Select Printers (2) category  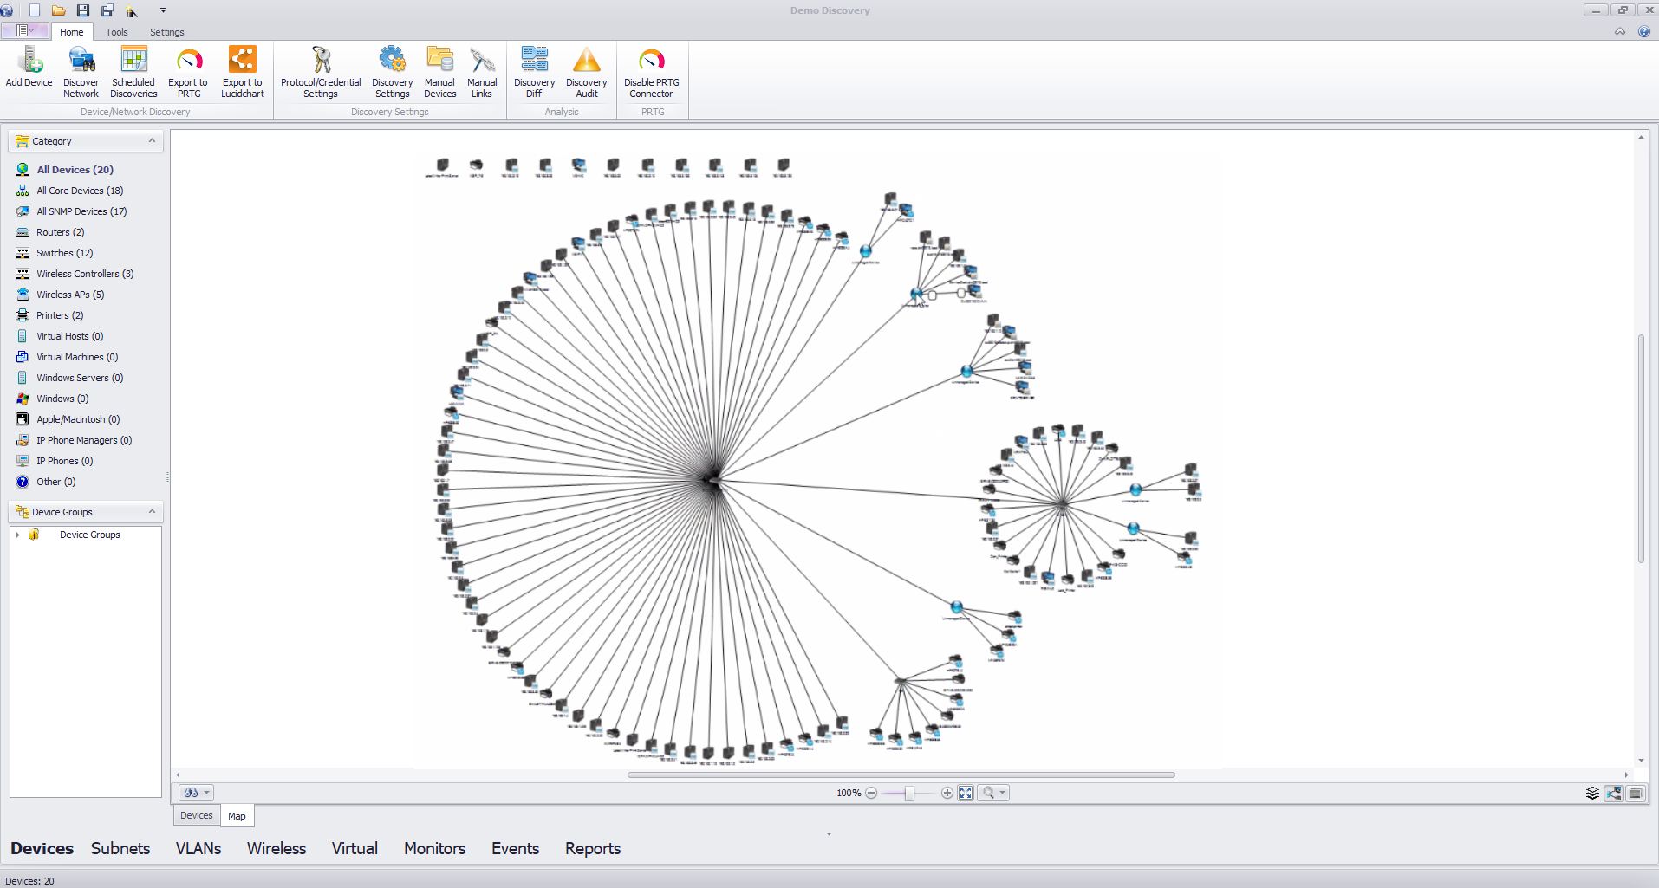60,315
